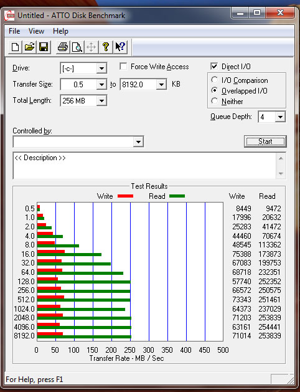The image size is (300, 392).
Task: Start the disk benchmark
Action: (x=265, y=141)
